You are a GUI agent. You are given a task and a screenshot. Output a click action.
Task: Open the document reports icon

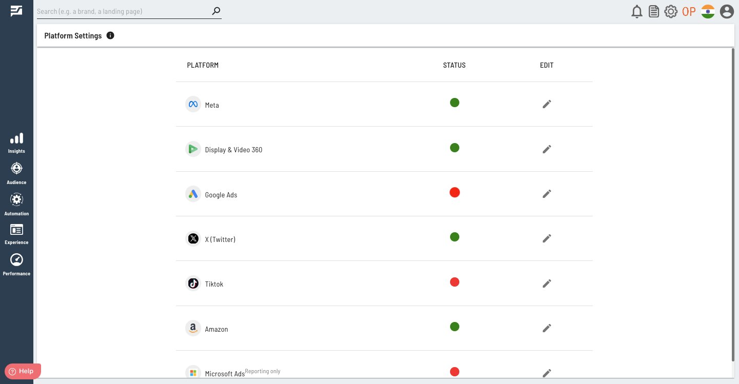654,11
